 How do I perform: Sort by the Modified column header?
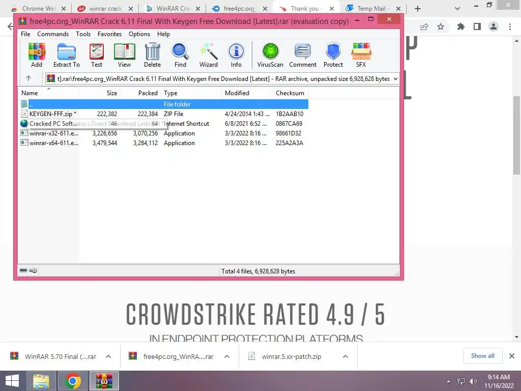(x=247, y=93)
